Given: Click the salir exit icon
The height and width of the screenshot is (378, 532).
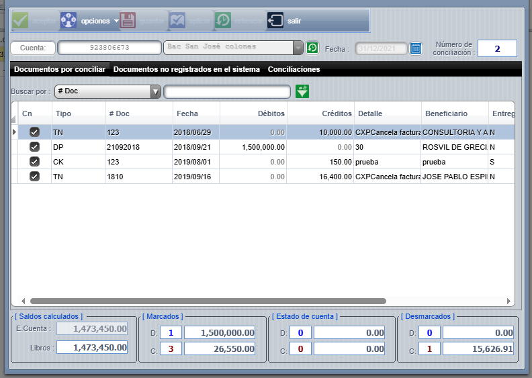Looking at the screenshot, I should pyautogui.click(x=275, y=21).
